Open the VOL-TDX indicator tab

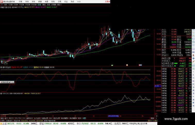pyautogui.click(x=18, y=118)
